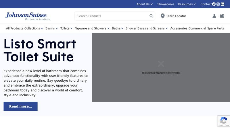Image resolution: width=230 pixels, height=129 pixels.
Task: Open All Products page
Action: click(x=15, y=28)
